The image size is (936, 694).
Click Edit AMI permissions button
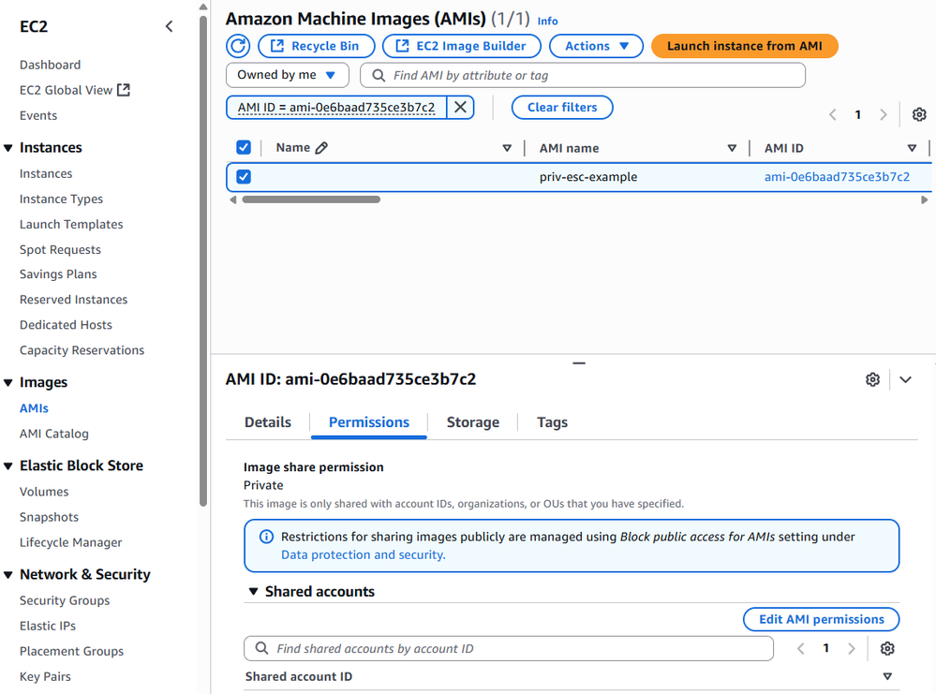coord(822,619)
